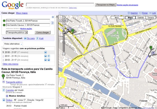Zoom out with the minus button
The image size is (157, 109).
pyautogui.click(x=64, y=54)
